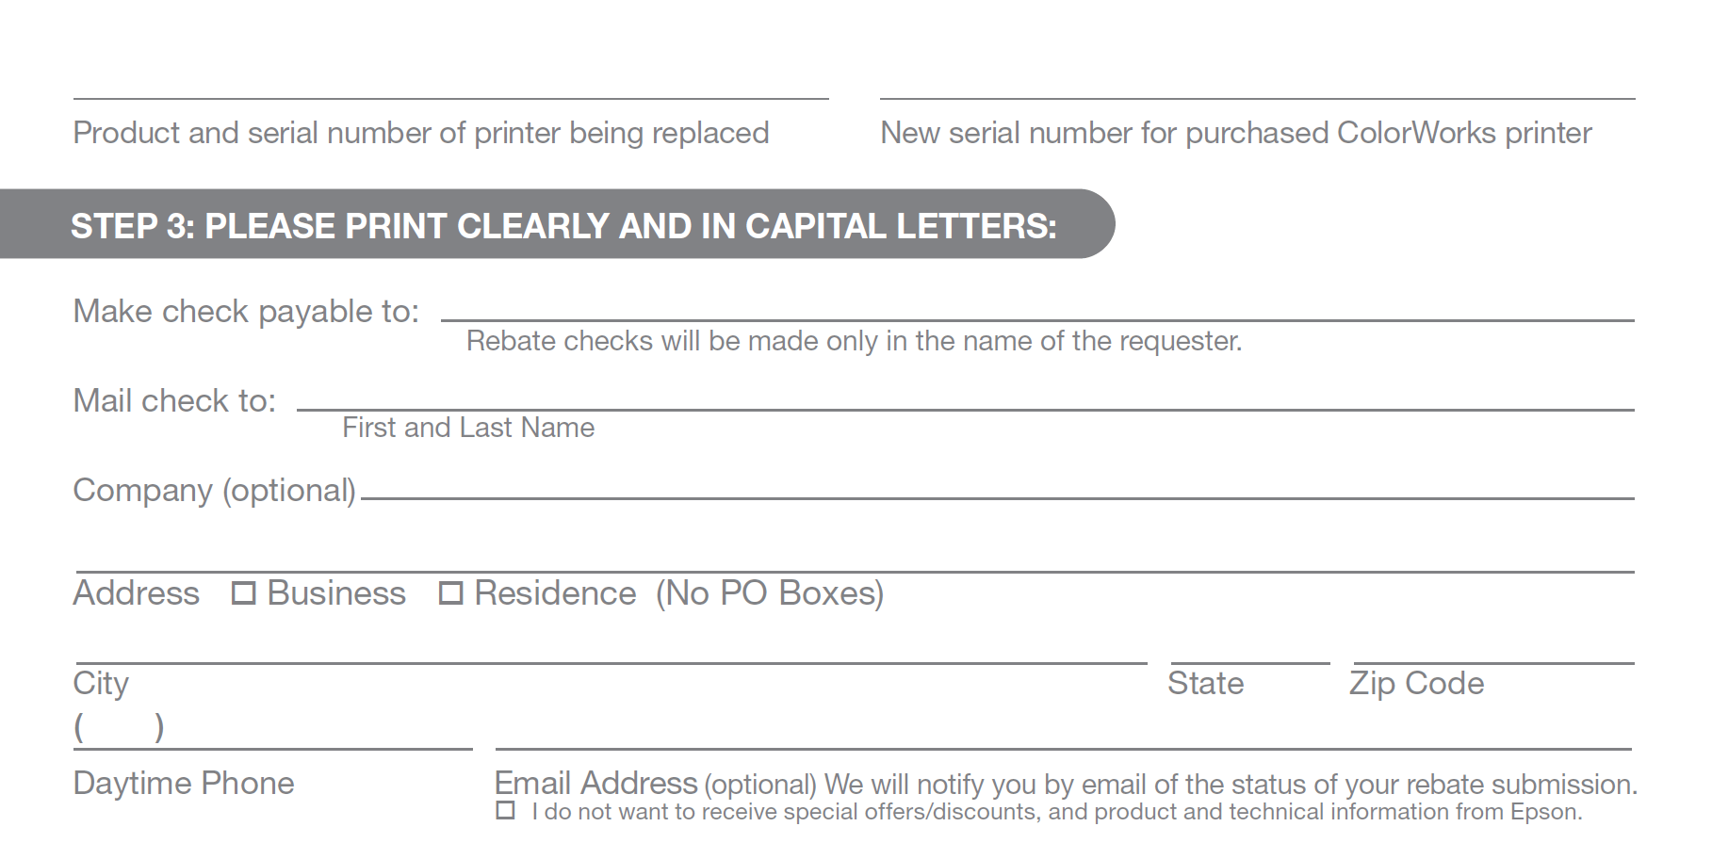Screen dimensions: 1712x859
Task: Check the Residence address checkbox
Action: point(450,593)
